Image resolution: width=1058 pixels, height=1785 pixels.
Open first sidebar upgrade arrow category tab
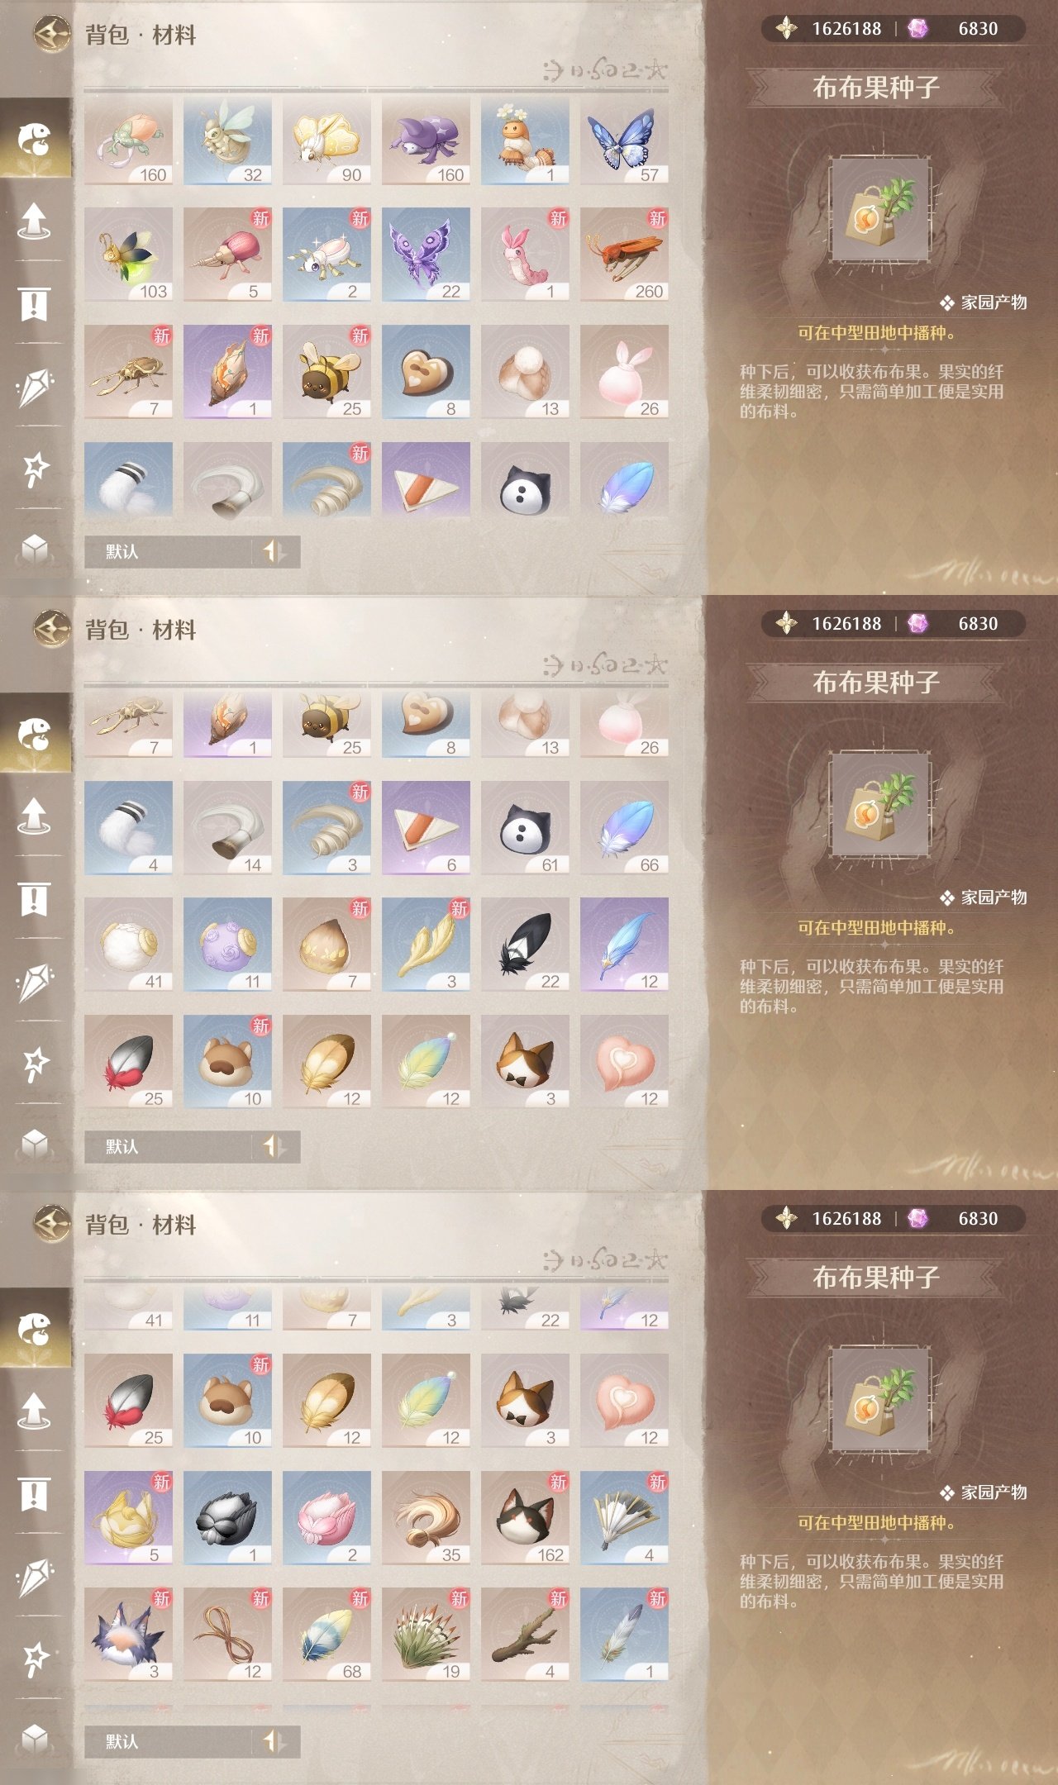tap(34, 221)
